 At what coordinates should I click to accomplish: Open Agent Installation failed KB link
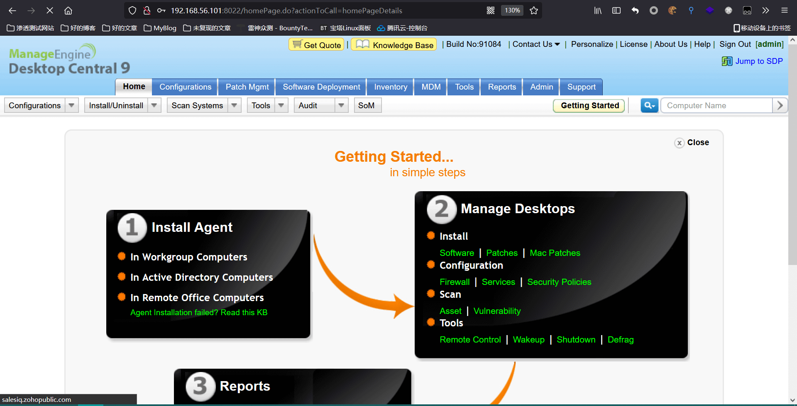point(199,313)
